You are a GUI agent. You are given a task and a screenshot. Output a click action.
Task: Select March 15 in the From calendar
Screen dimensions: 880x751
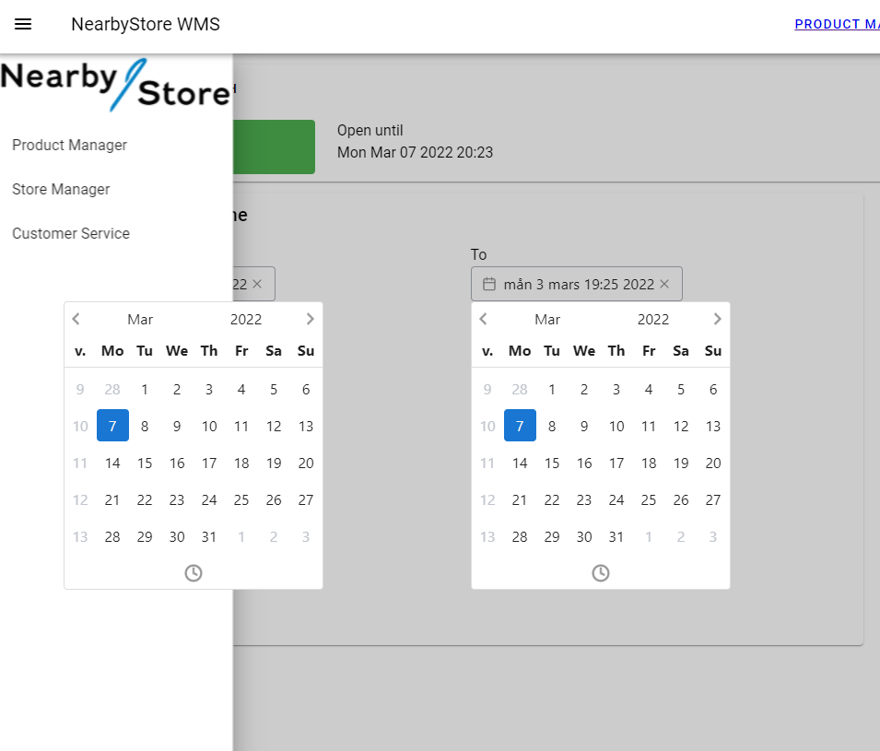[145, 463]
